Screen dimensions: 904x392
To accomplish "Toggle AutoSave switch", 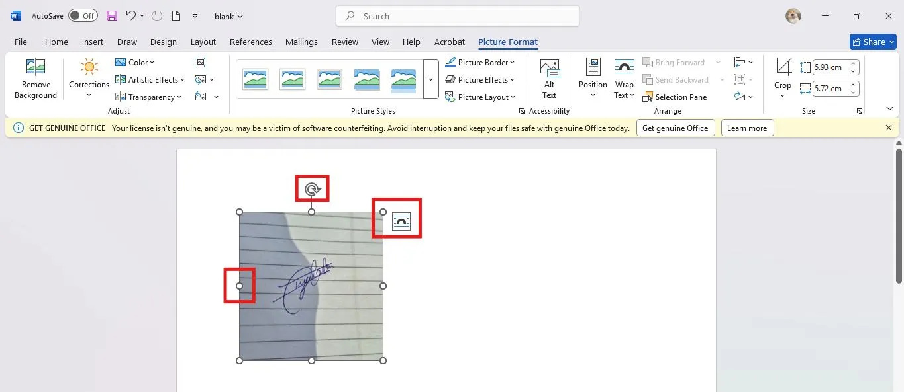I will tap(83, 16).
